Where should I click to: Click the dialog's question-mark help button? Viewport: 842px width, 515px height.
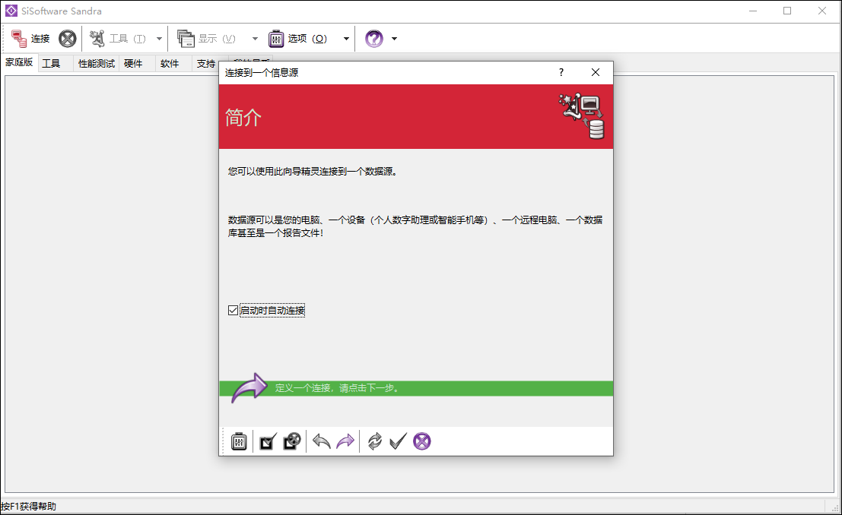tap(561, 72)
